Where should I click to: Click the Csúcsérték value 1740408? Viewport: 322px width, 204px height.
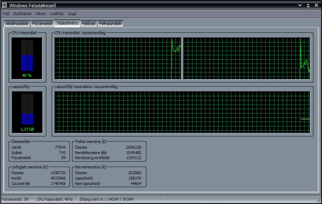[58, 184]
